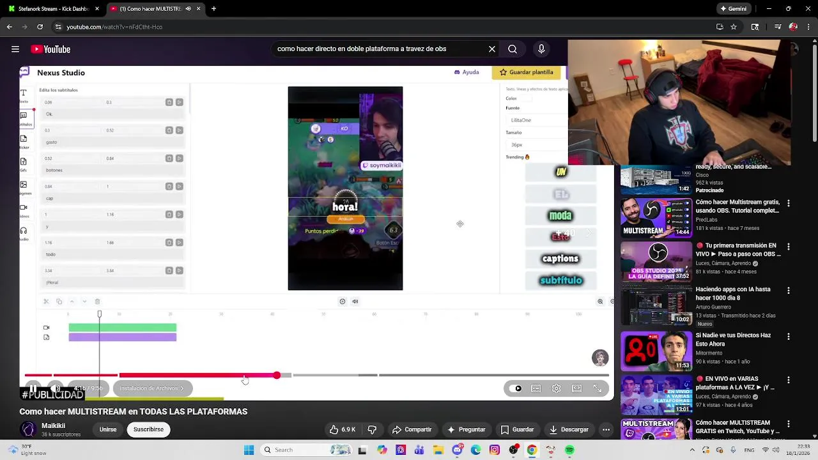Toggle subtitles button in player
Viewport: 818px width, 460px height.
point(536,388)
